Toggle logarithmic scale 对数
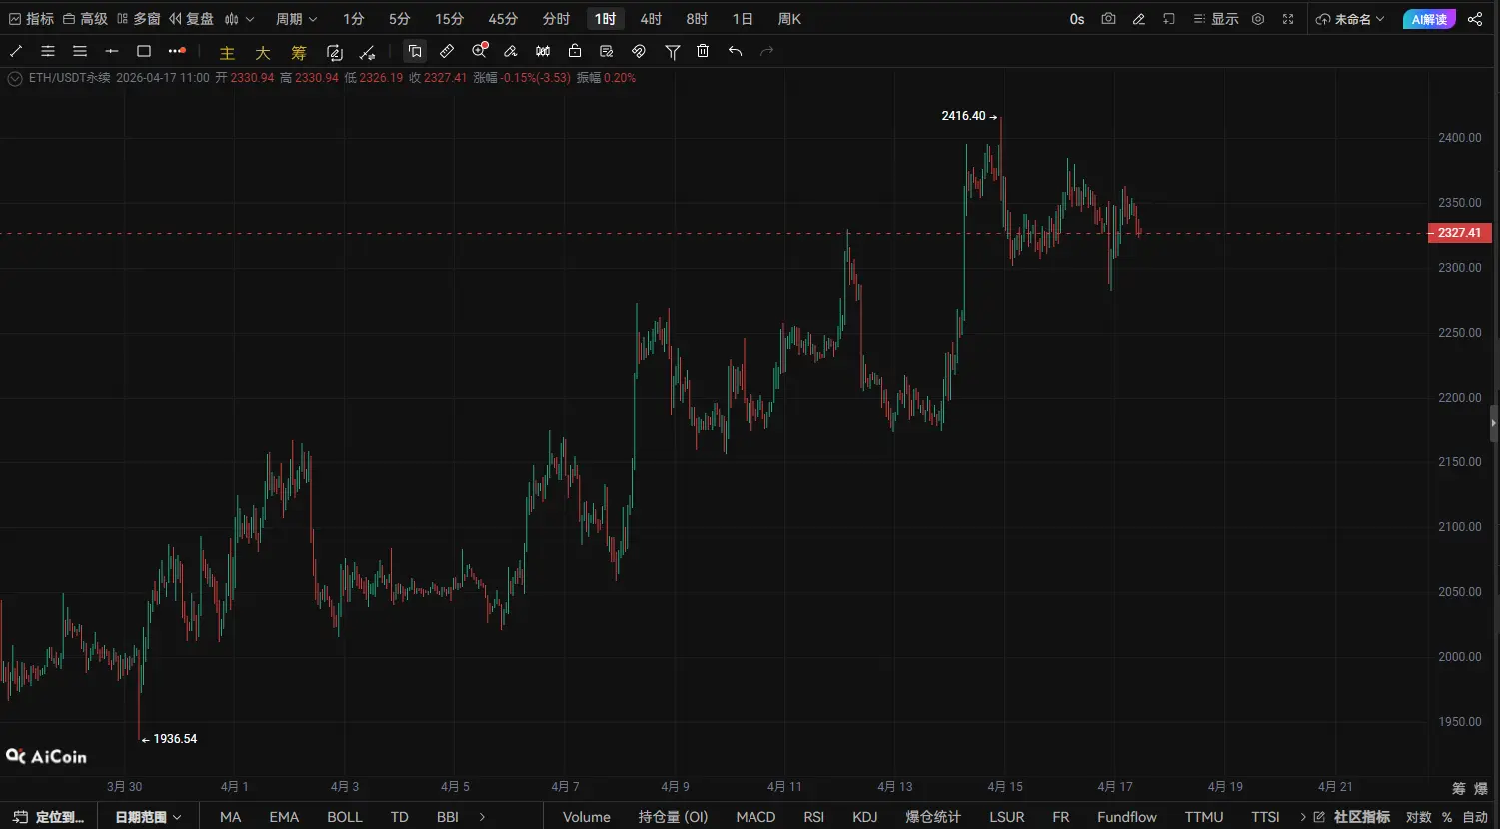The height and width of the screenshot is (829, 1500). pyautogui.click(x=1419, y=817)
